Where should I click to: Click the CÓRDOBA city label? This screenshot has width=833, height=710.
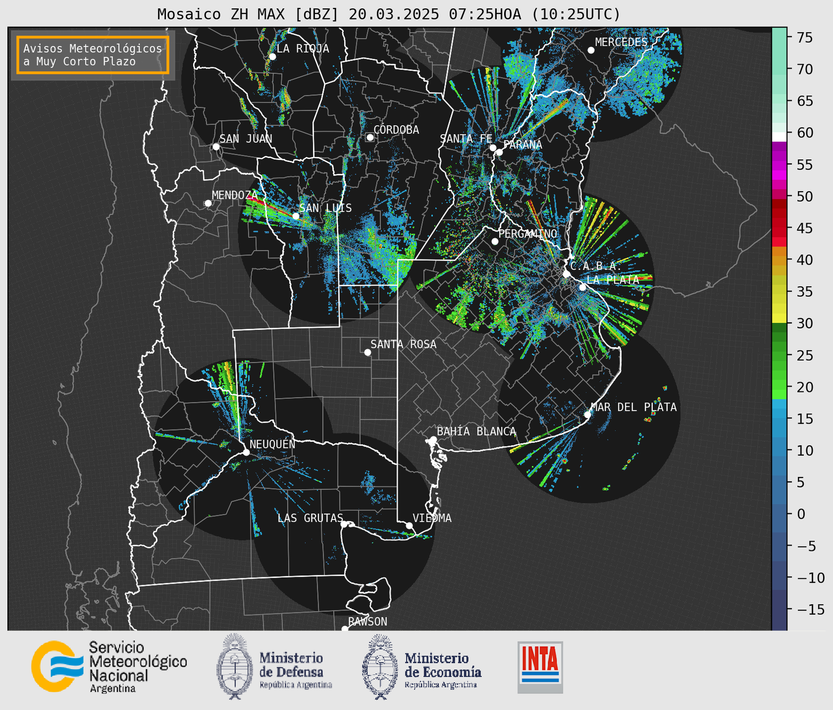pos(396,129)
